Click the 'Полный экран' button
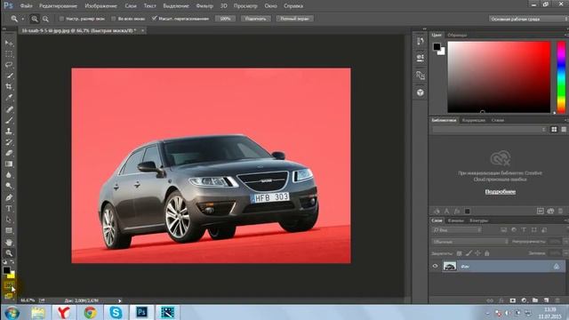This screenshot has width=569, height=320. coord(294,19)
